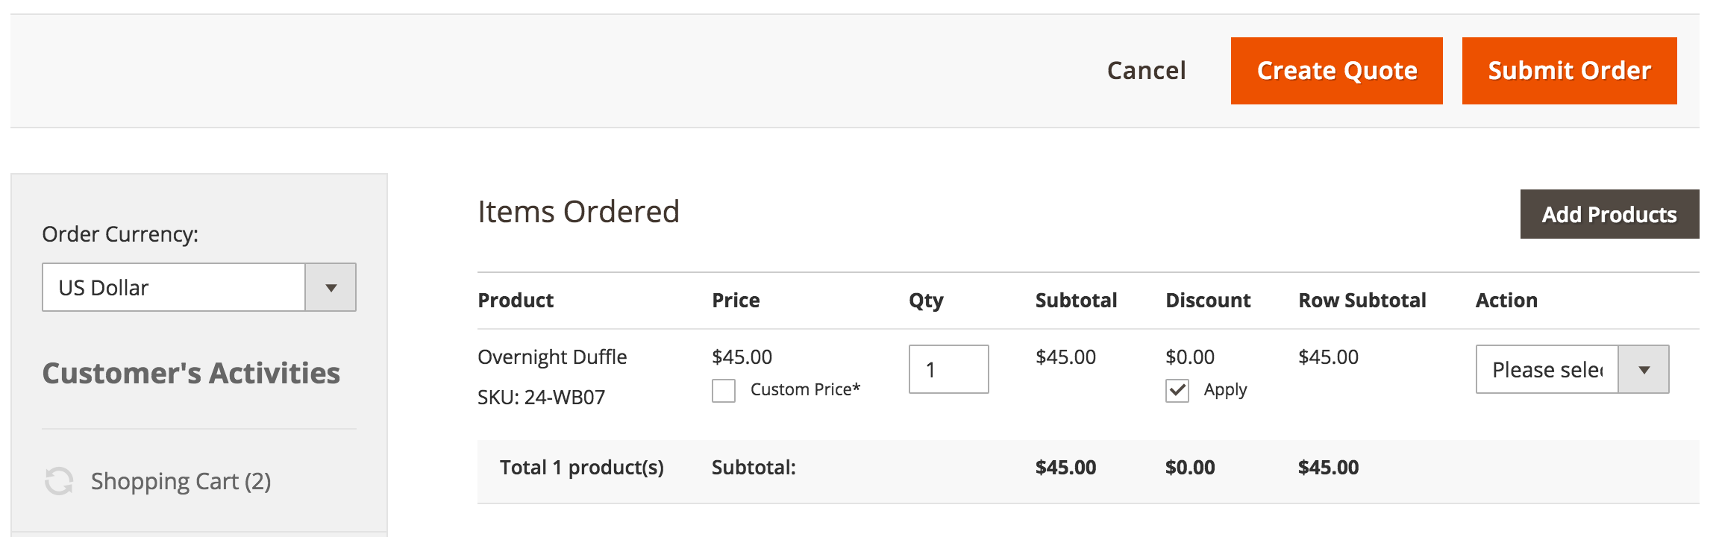Click the Items Ordered section title

(578, 212)
